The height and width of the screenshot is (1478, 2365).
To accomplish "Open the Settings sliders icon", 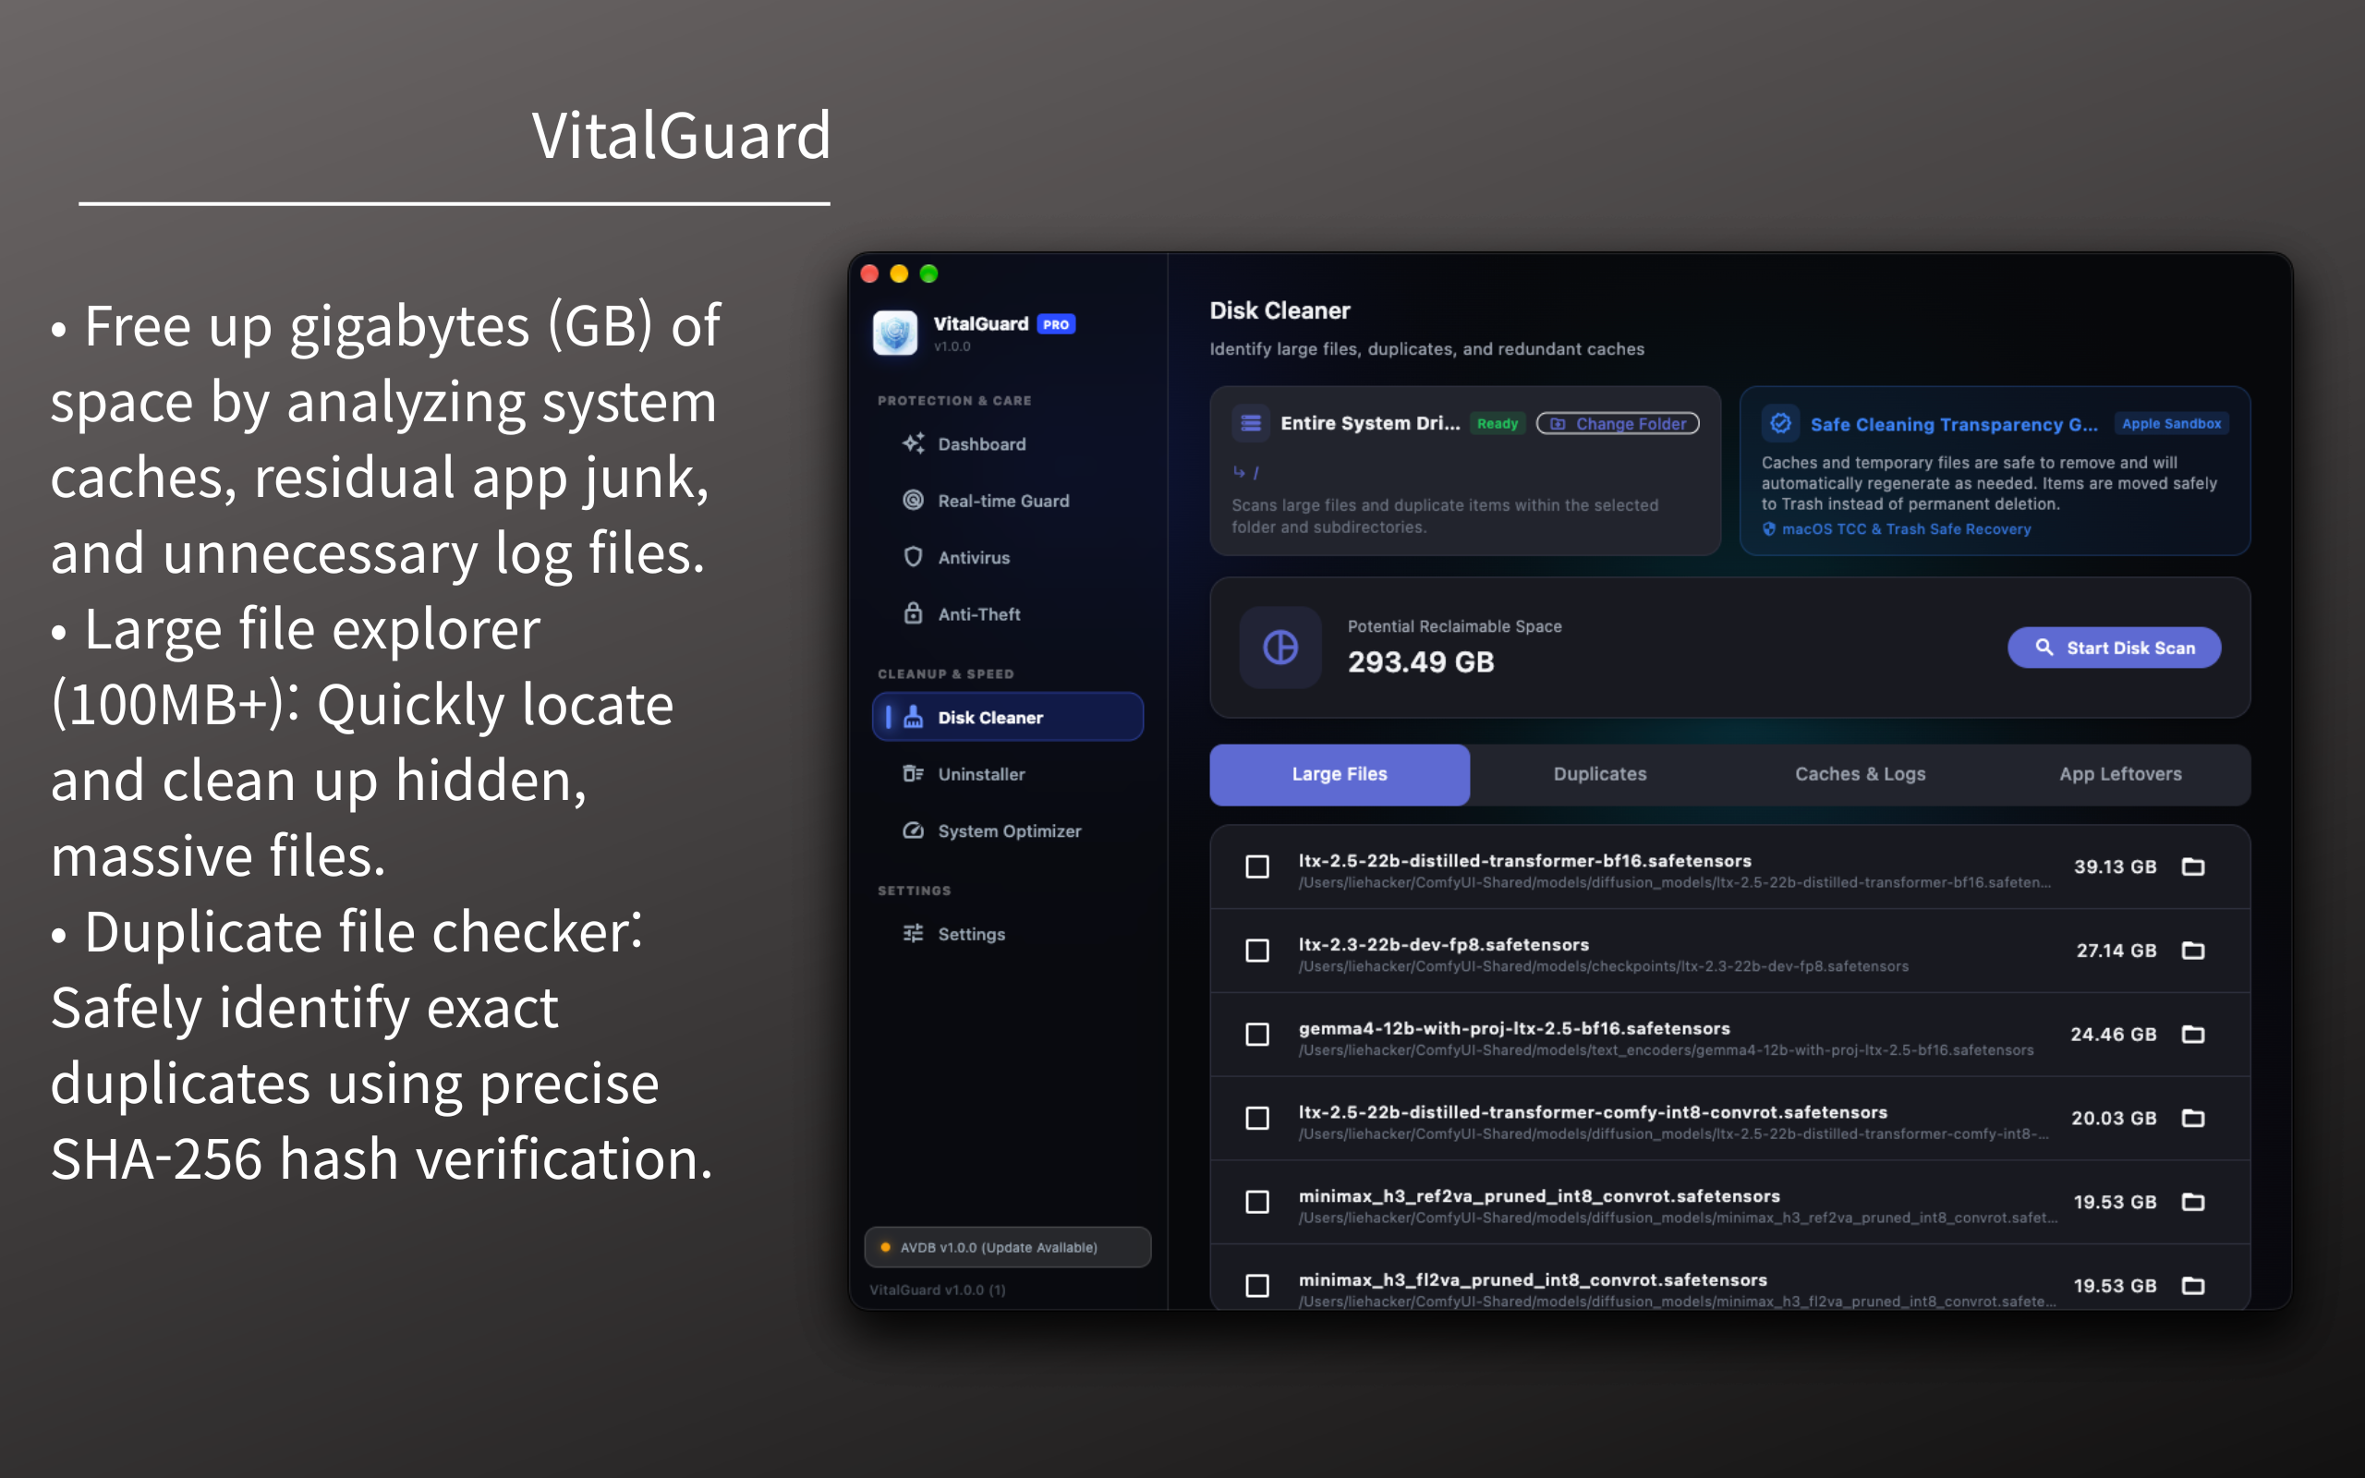I will tap(913, 934).
